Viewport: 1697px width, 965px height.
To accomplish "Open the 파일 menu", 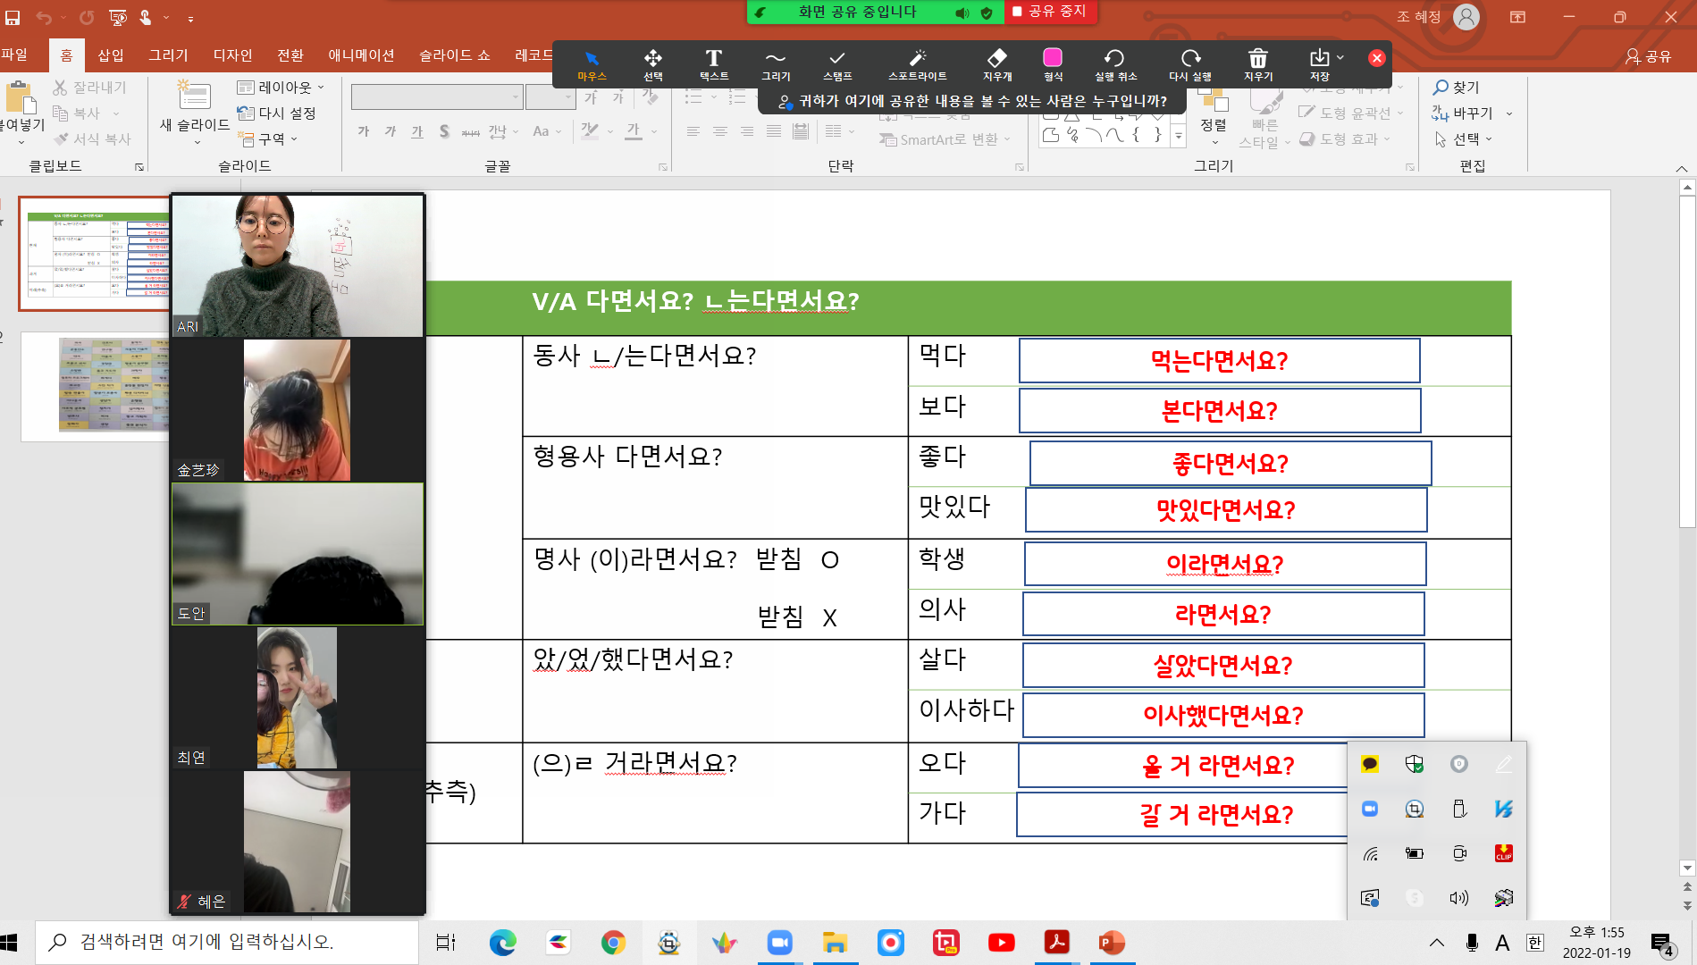I will pyautogui.click(x=15, y=55).
